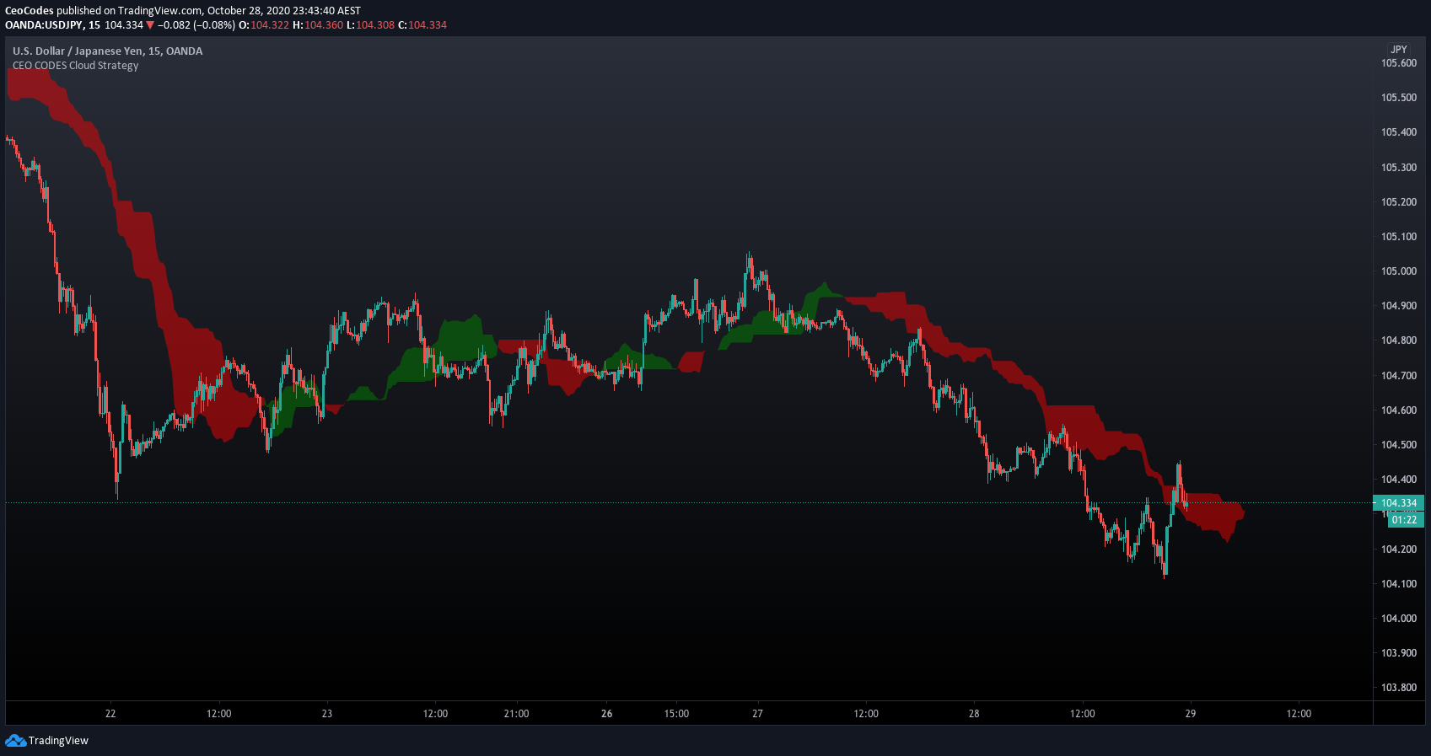The height and width of the screenshot is (756, 1431).
Task: Click the price change −0.082 (−0.08%) text
Action: pyautogui.click(x=196, y=25)
